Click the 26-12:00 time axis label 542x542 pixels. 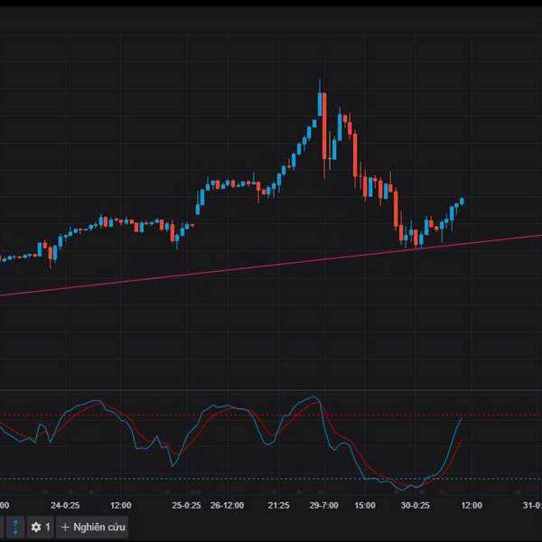(x=227, y=505)
